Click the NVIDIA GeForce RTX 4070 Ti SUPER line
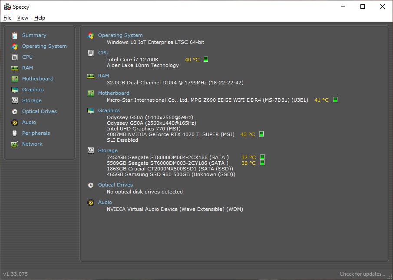 click(x=170, y=134)
